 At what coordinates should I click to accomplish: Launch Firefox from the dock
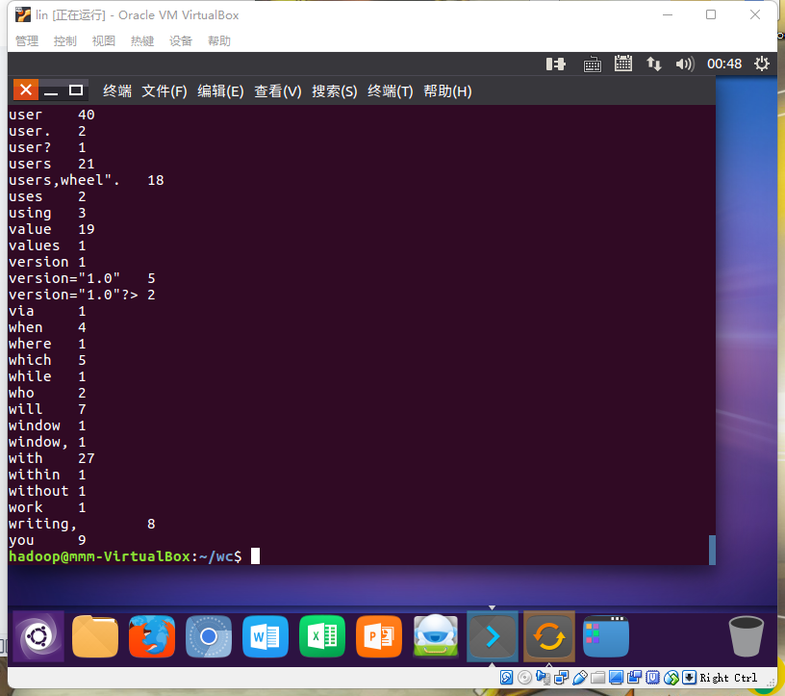click(x=152, y=636)
